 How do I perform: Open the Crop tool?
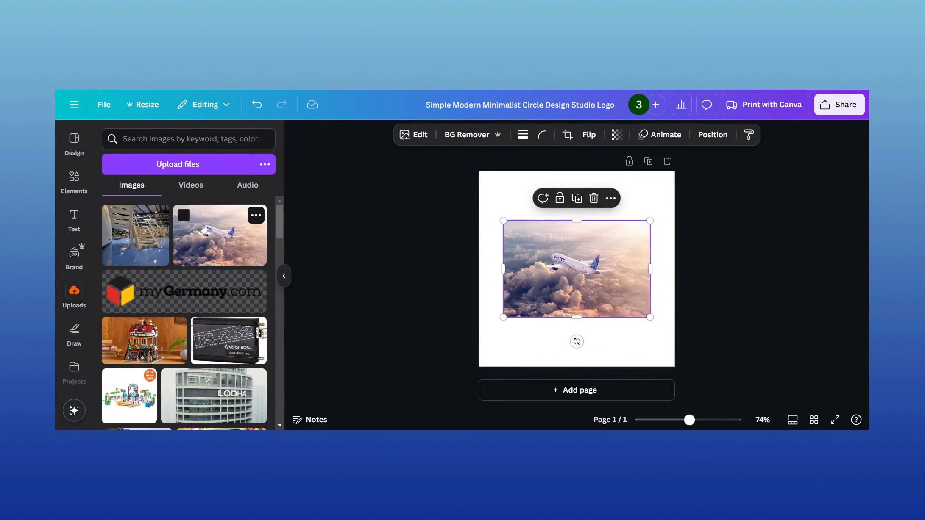pyautogui.click(x=567, y=134)
